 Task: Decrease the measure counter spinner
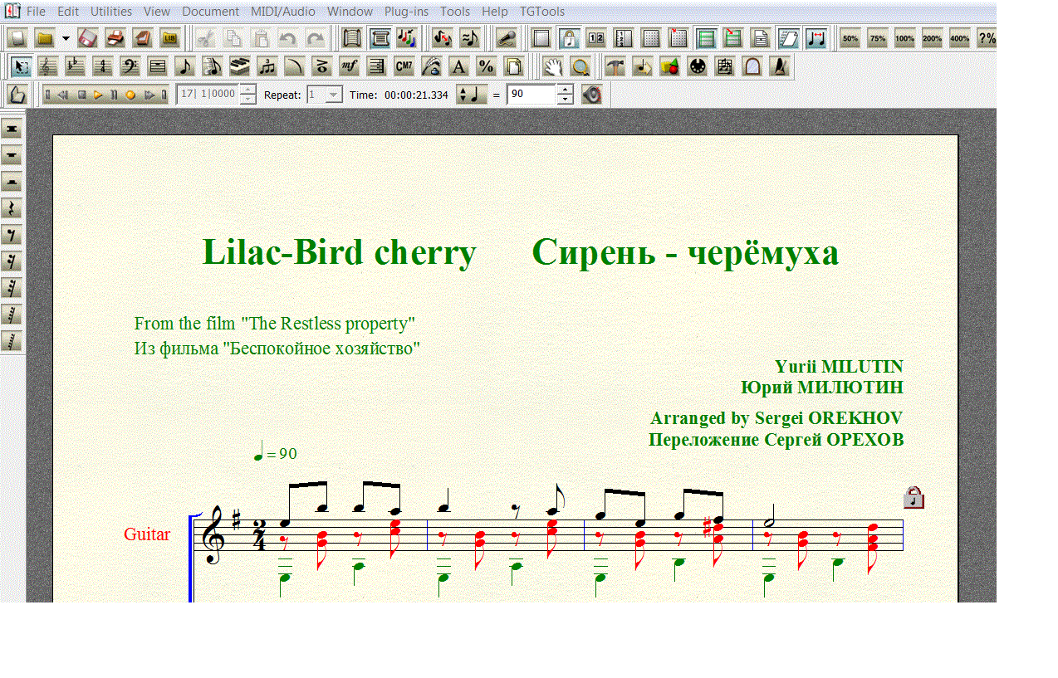[x=247, y=100]
